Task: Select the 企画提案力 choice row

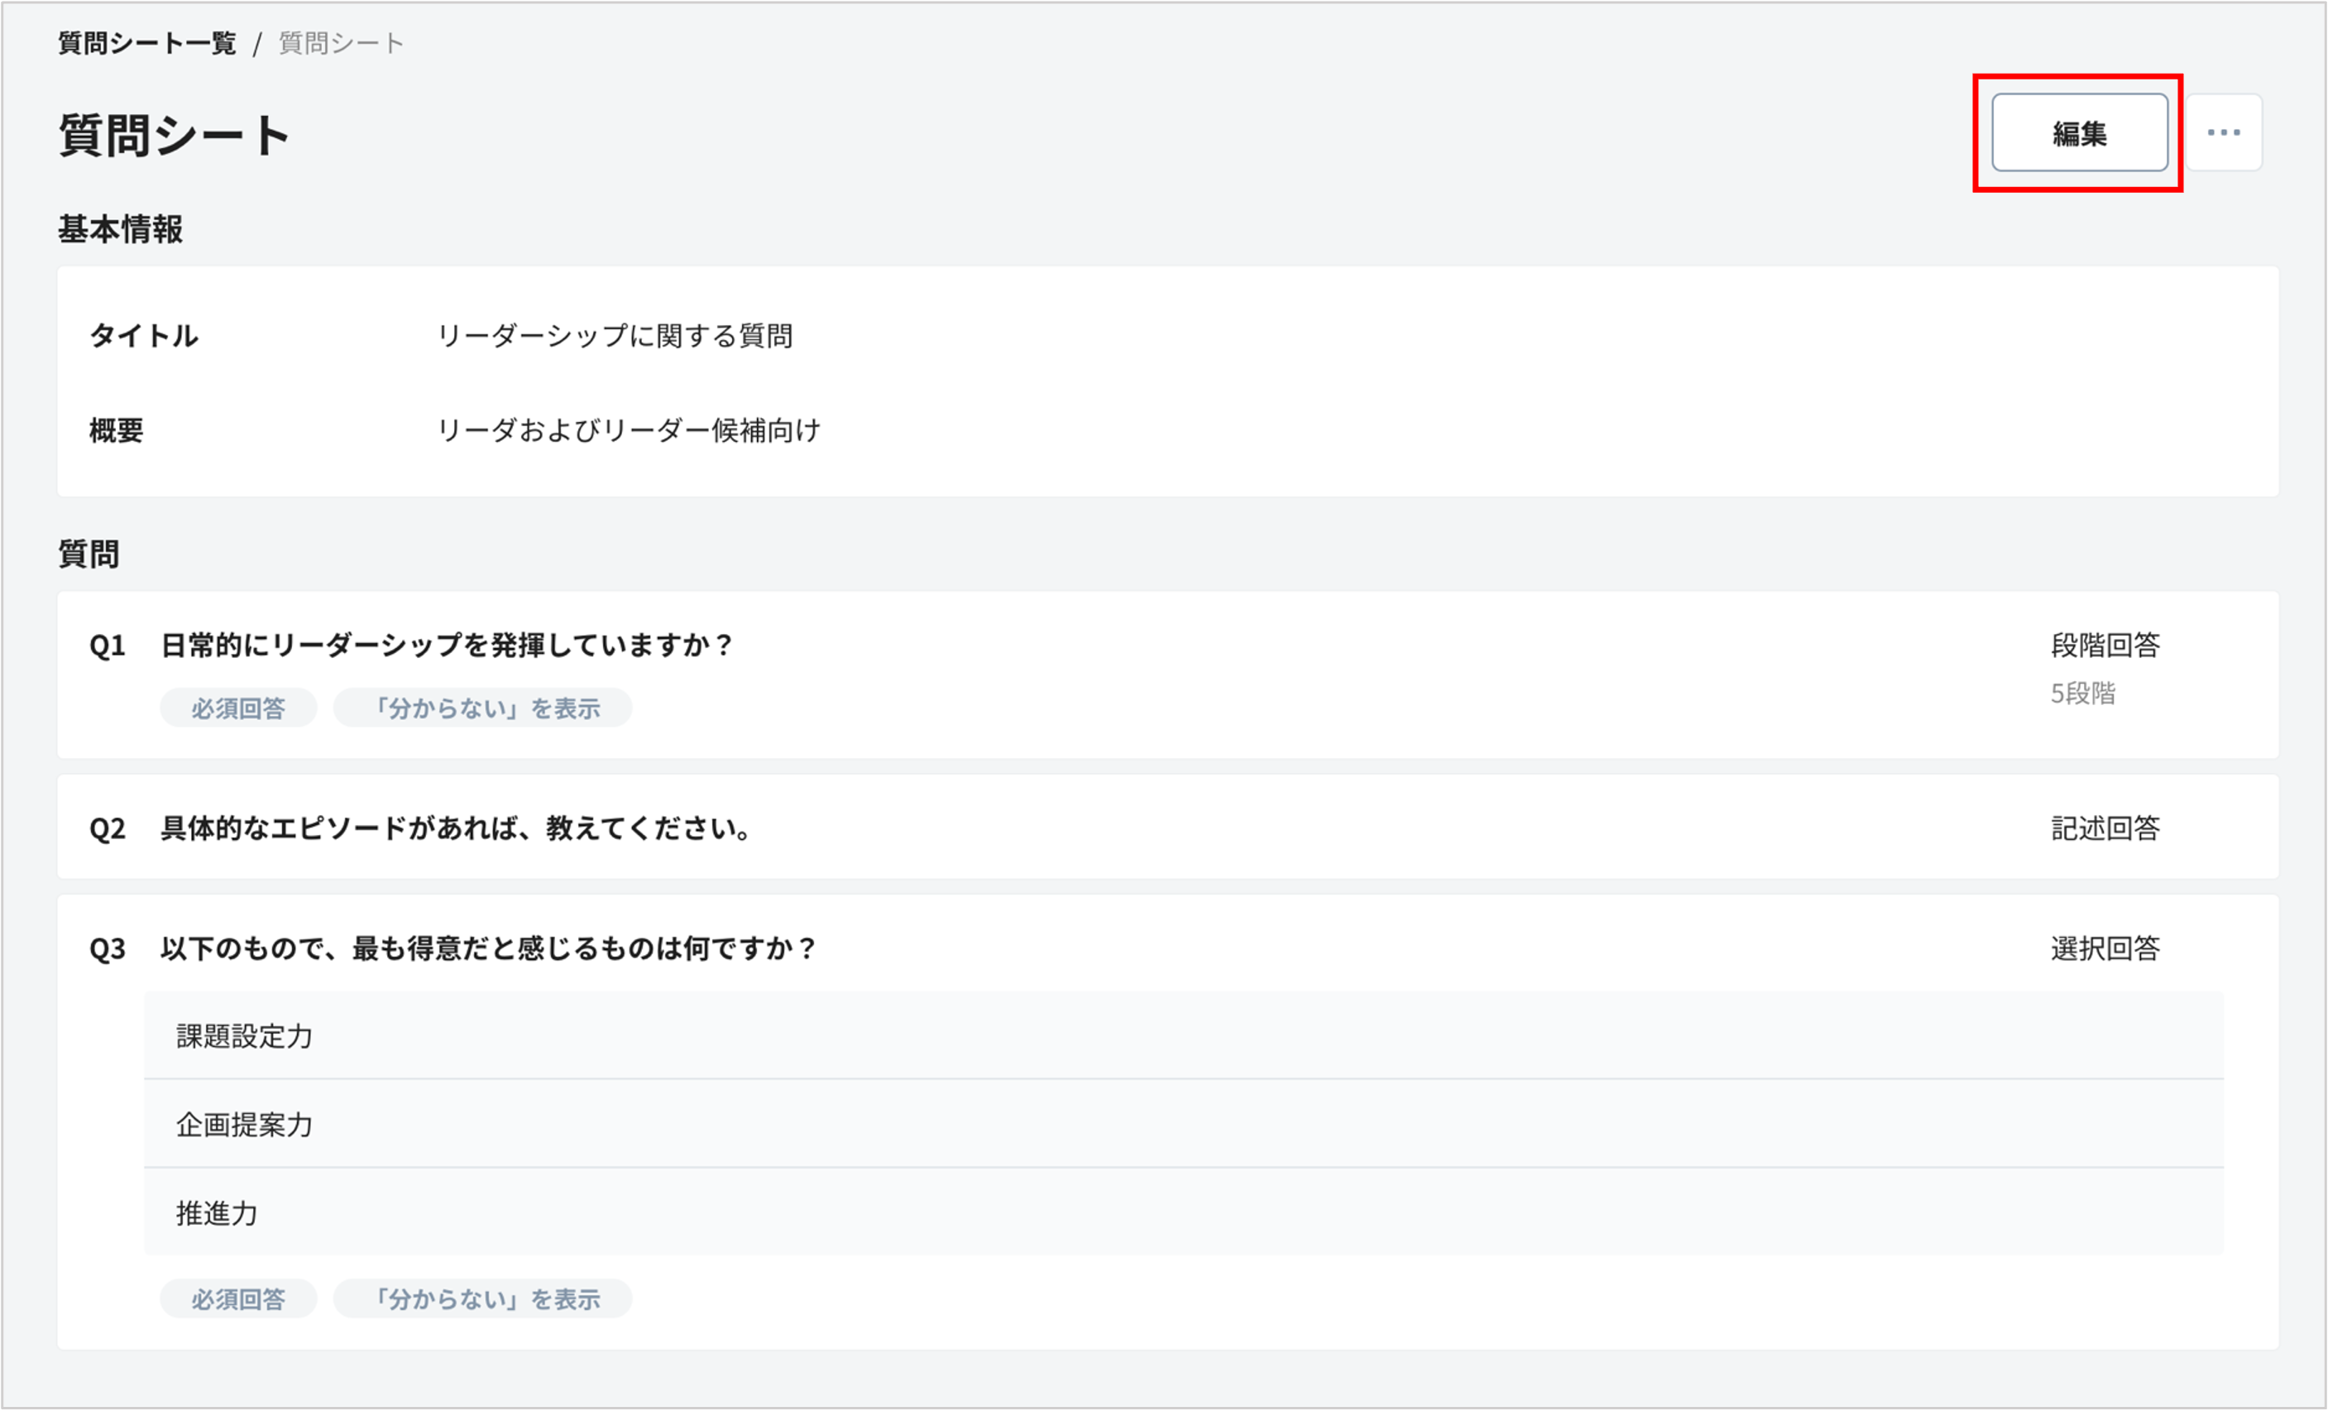Action: point(244,1125)
